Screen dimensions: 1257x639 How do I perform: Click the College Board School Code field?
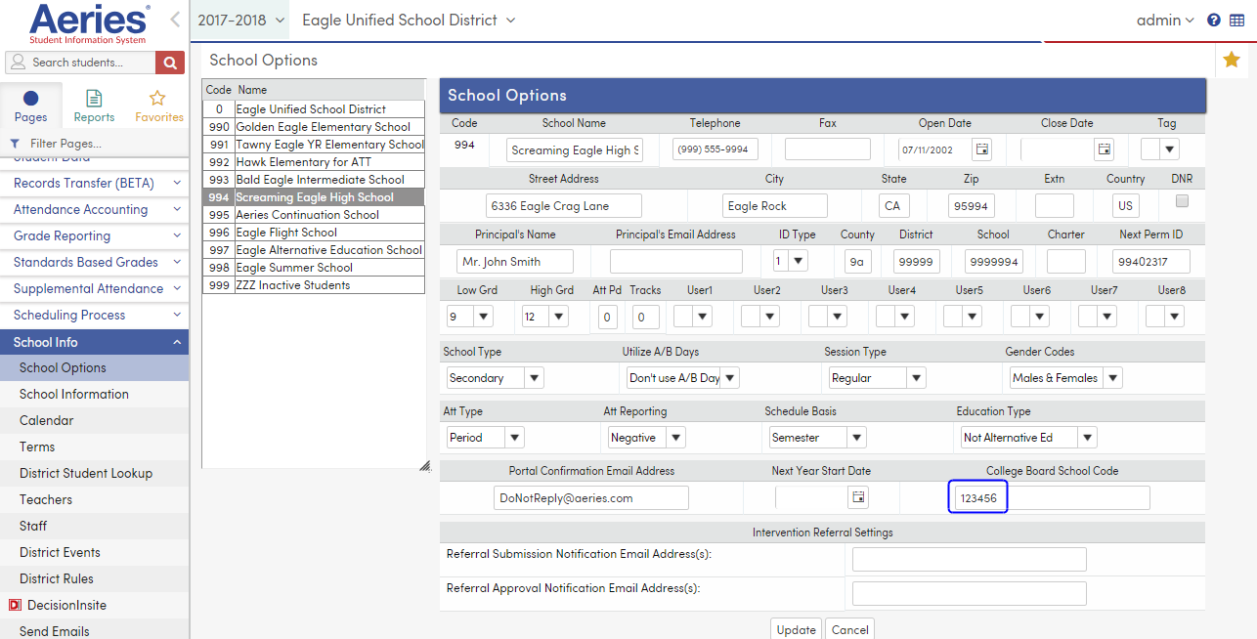click(x=977, y=496)
